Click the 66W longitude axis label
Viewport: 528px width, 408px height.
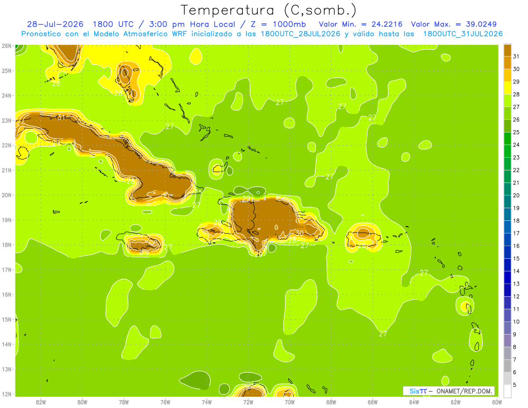[373, 402]
